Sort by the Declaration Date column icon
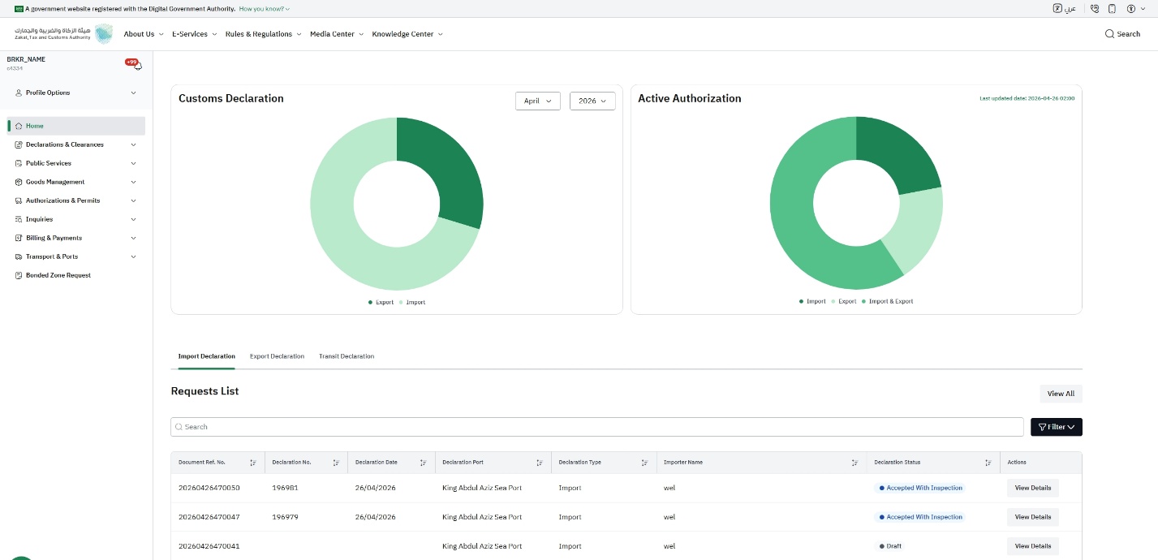1158x560 pixels. (x=423, y=463)
